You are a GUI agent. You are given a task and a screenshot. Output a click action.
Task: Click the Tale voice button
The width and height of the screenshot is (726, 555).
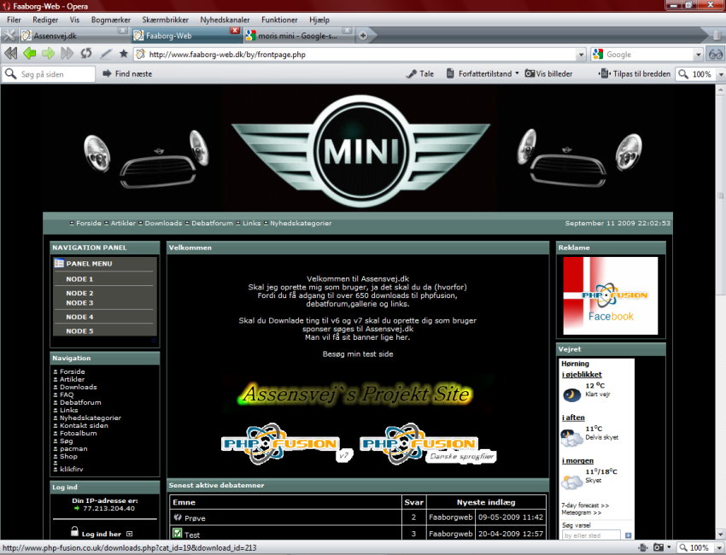(420, 74)
